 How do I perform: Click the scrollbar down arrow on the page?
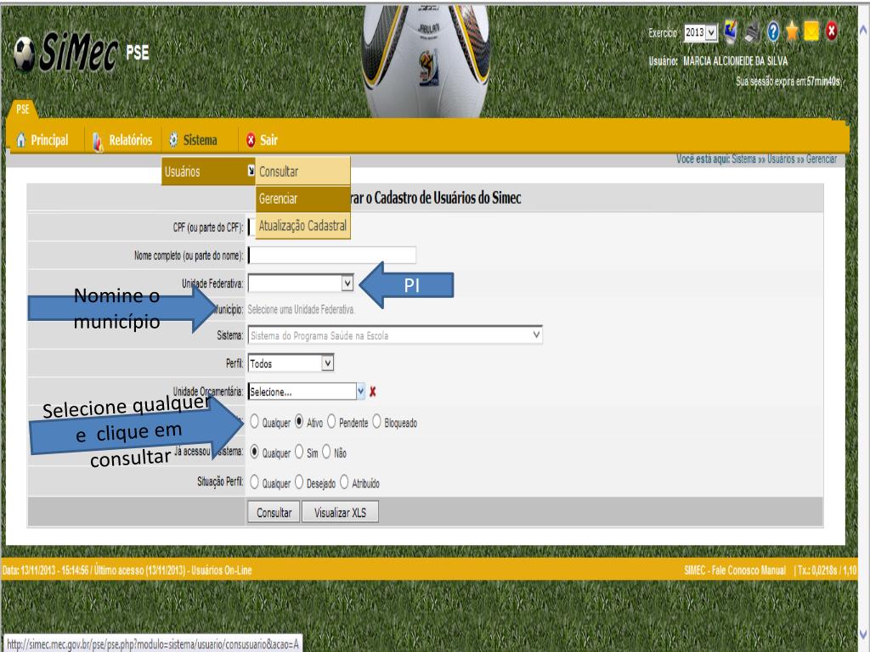863,633
